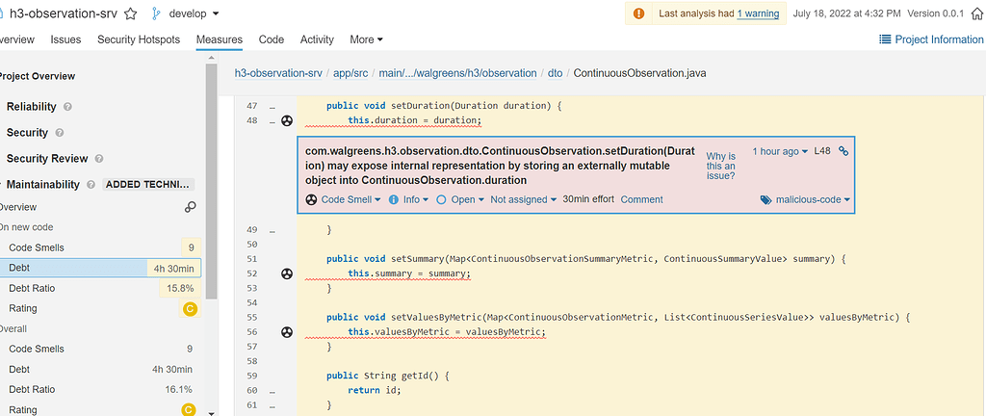The image size is (986, 416).
Task: Copy the issue permalink via the link icon
Action: [x=843, y=151]
